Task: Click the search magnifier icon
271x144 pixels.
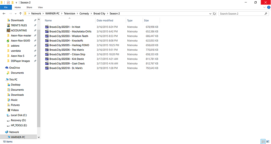Action: tap(266, 14)
